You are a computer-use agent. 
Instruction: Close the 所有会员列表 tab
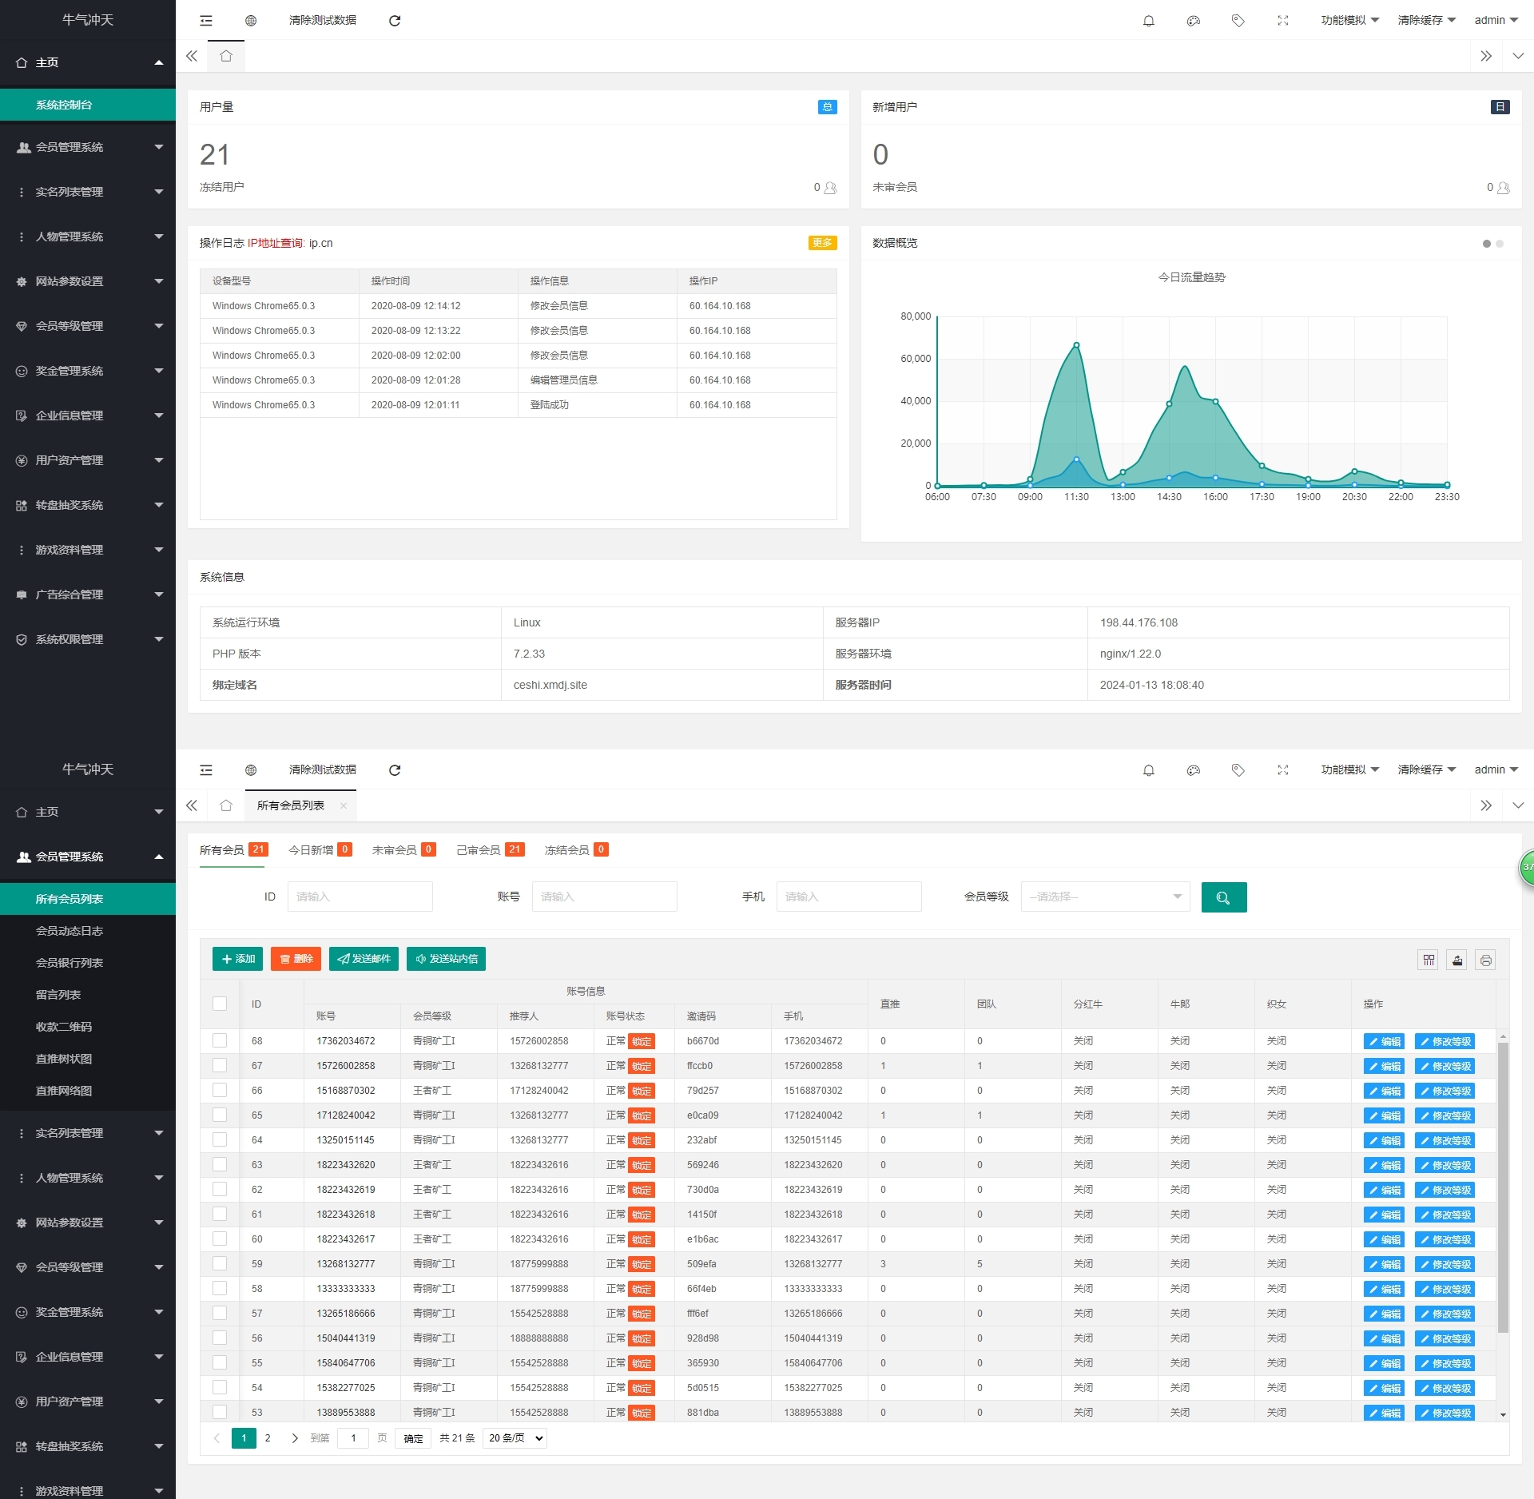coord(344,805)
